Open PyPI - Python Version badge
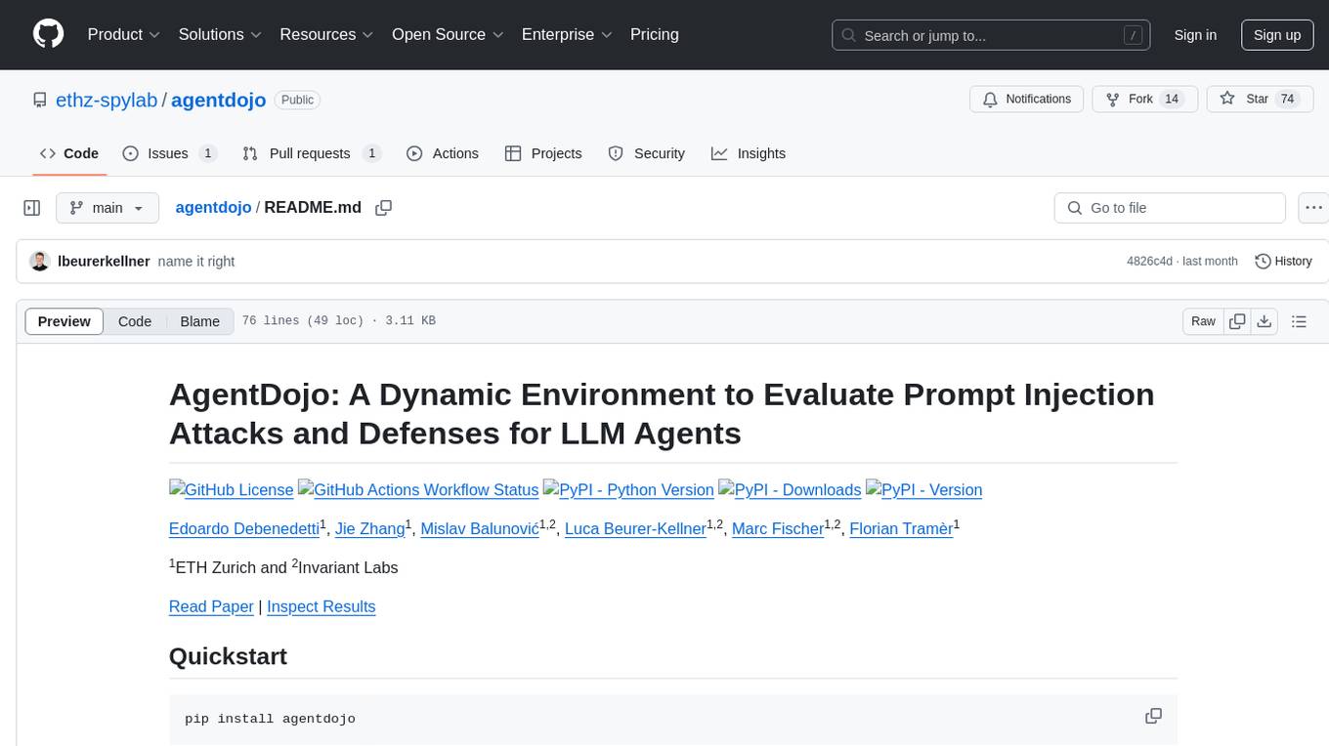Viewport: 1329px width, 746px height. tap(628, 489)
